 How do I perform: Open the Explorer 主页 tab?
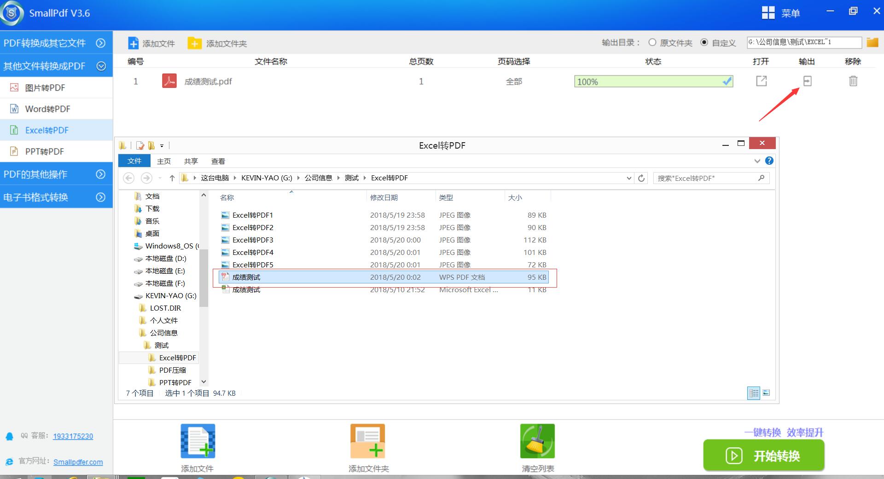(164, 161)
